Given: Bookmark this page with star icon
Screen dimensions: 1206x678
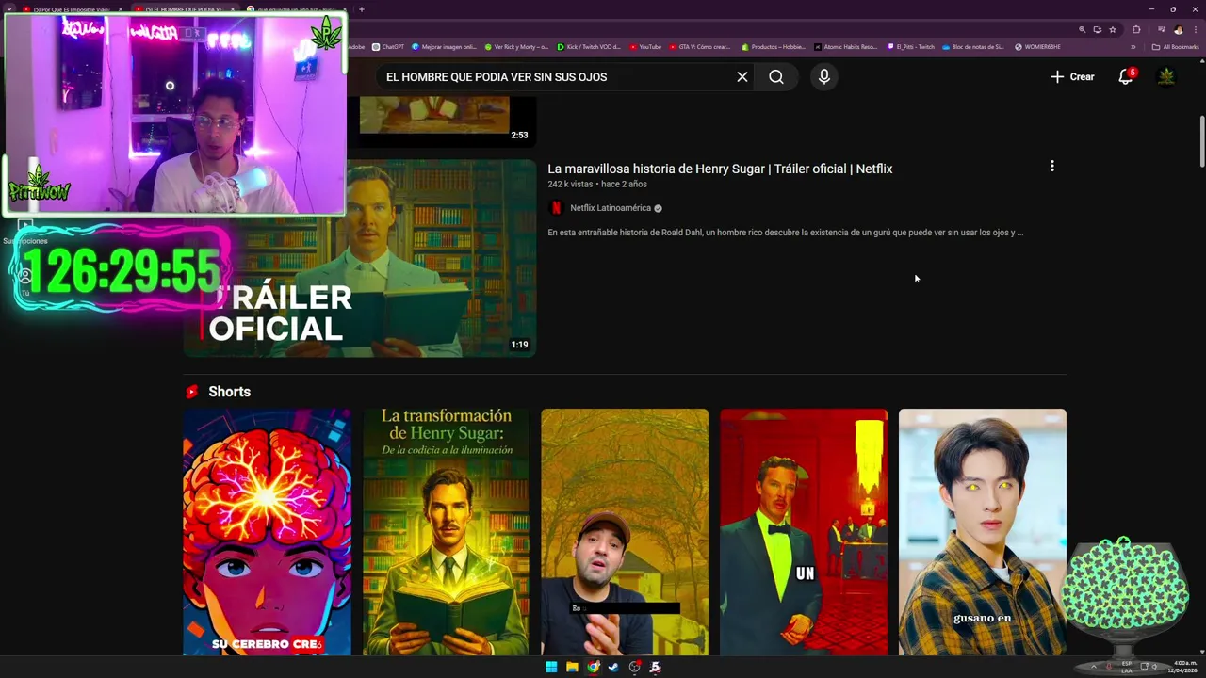Looking at the screenshot, I should click(x=1112, y=29).
